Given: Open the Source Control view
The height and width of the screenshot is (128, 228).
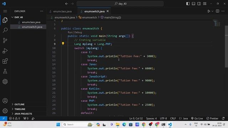Looking at the screenshot, I should coord(5,41).
